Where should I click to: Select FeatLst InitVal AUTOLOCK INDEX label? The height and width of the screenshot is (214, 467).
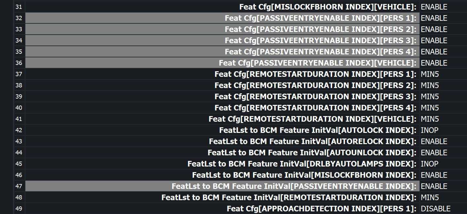click(317, 130)
